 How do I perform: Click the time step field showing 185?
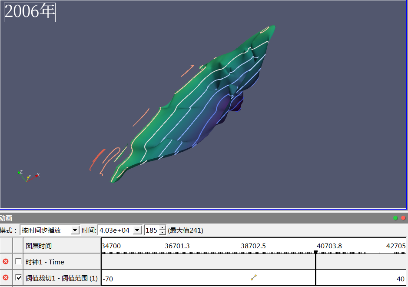[152, 230]
